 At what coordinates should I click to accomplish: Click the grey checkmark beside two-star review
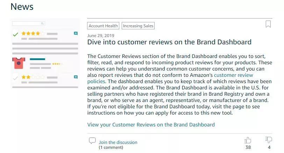pos(16,78)
